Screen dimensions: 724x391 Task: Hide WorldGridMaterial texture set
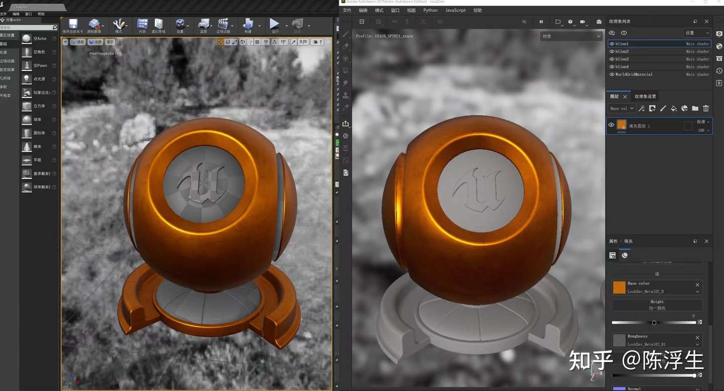click(x=612, y=74)
